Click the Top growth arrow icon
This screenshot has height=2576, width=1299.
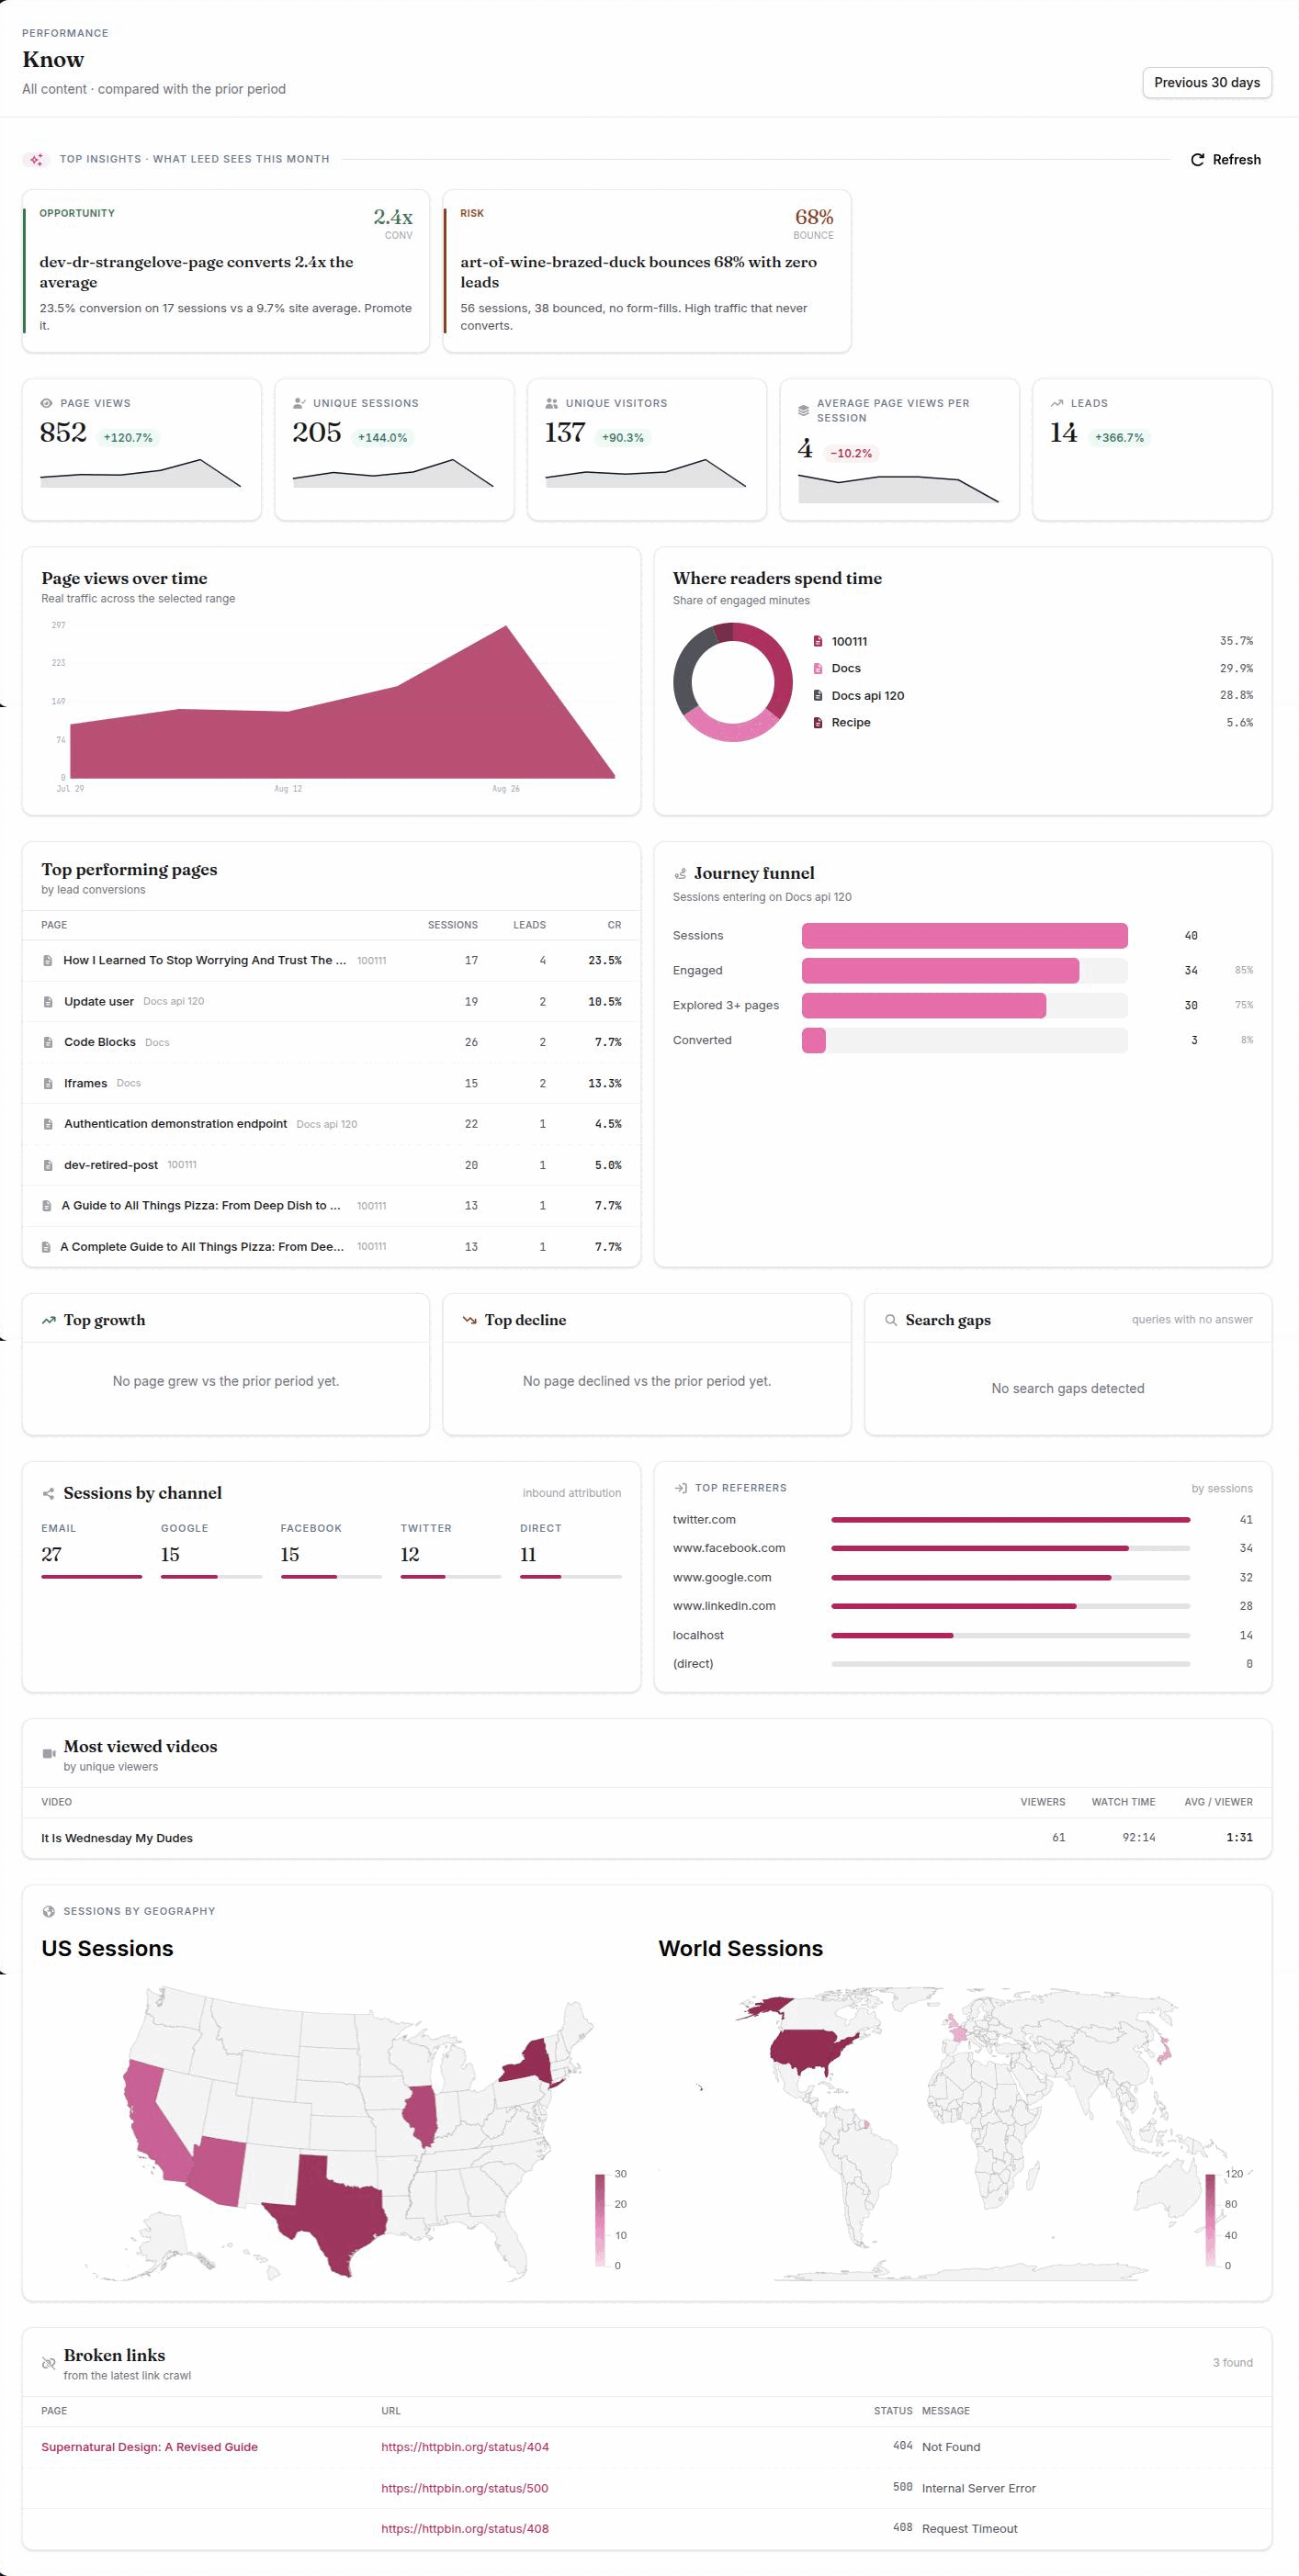[x=48, y=1320]
